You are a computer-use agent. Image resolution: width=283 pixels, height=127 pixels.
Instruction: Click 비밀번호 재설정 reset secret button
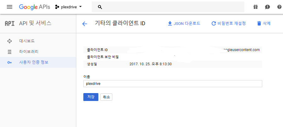pos(228,24)
